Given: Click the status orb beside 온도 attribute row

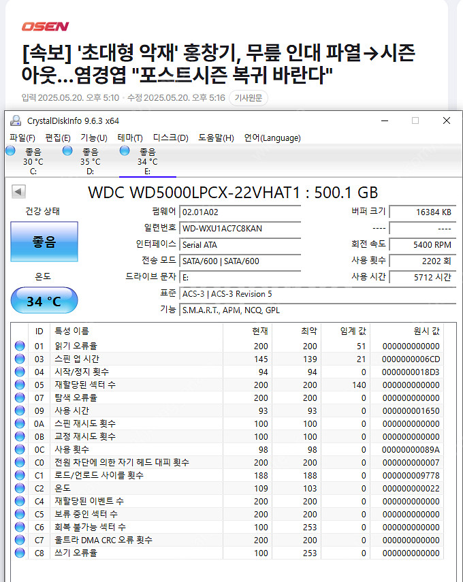Looking at the screenshot, I should click(x=20, y=488).
